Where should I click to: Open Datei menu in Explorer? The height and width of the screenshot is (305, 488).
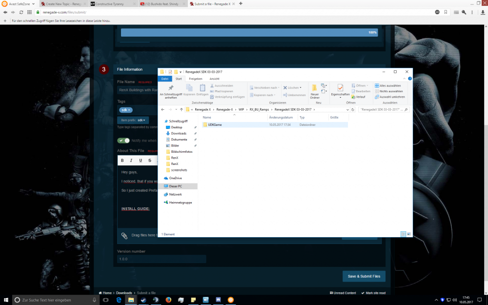click(x=165, y=79)
